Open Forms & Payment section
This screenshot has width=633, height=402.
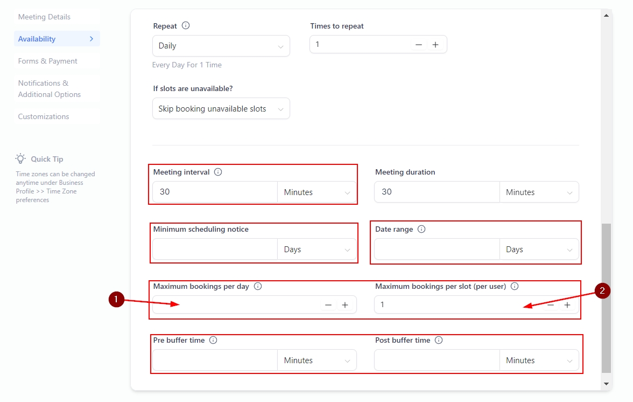coord(48,61)
